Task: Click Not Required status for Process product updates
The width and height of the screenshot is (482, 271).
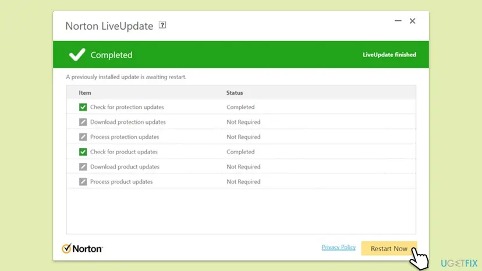Action: click(243, 181)
